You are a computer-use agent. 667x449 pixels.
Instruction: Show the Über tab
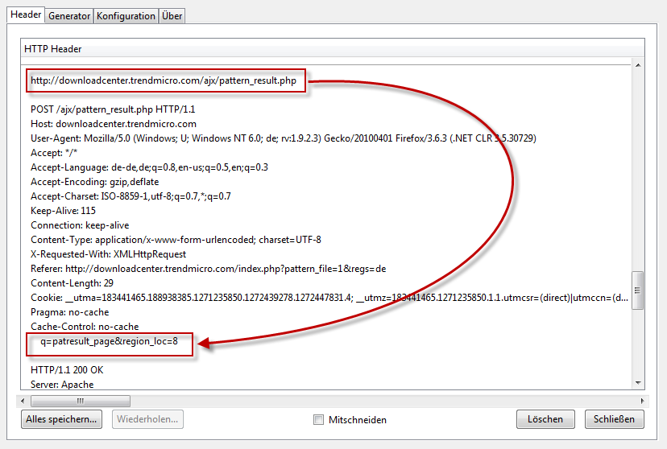172,16
